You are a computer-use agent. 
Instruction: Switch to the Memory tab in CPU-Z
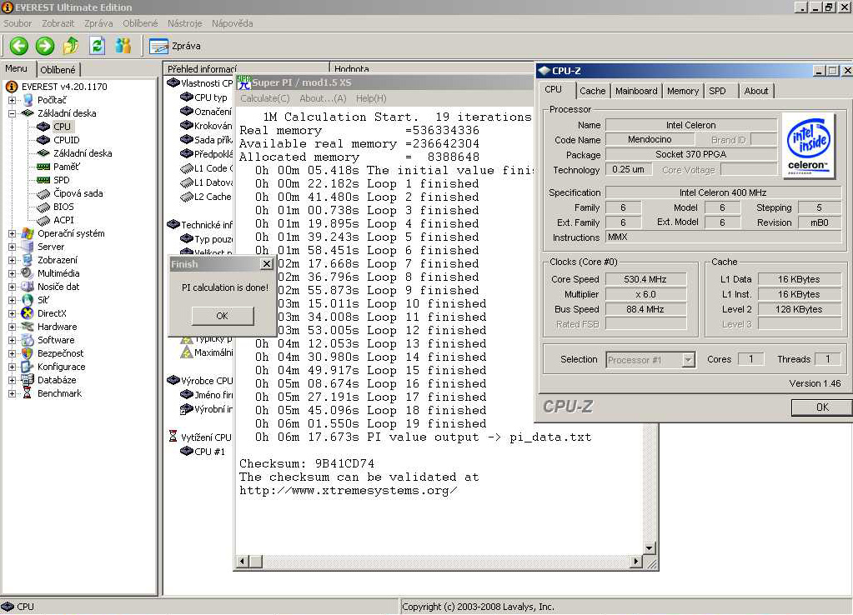click(x=683, y=91)
